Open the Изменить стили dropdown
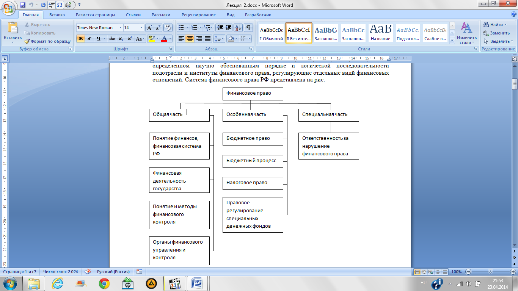The image size is (518, 291). tap(466, 33)
